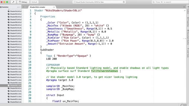Image resolution: width=189 pixels, height=106 pixels.
Task: Select Shader58Lit file in Solution tree
Action: point(14,83)
